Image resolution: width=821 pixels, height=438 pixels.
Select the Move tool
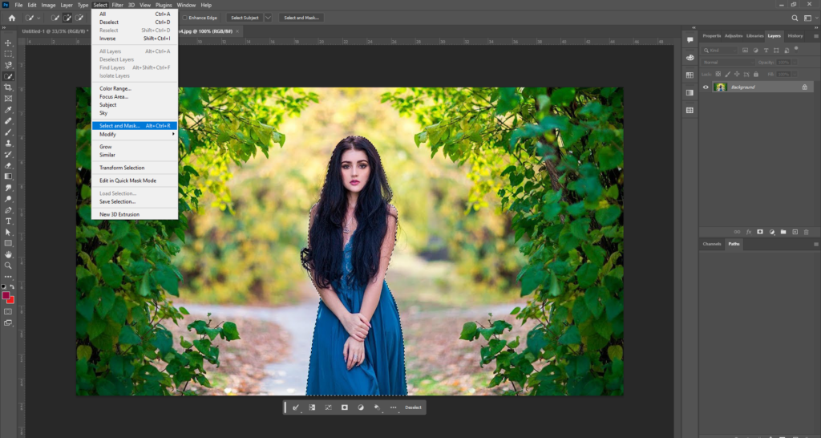point(8,43)
